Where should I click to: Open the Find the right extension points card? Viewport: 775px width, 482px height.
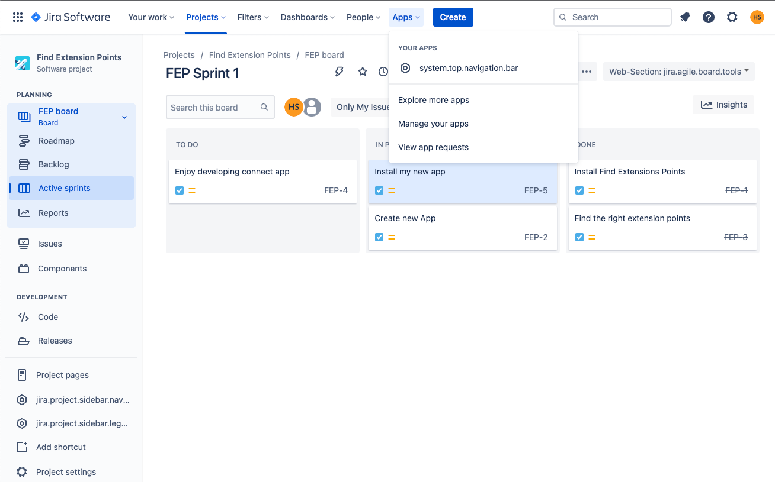662,228
